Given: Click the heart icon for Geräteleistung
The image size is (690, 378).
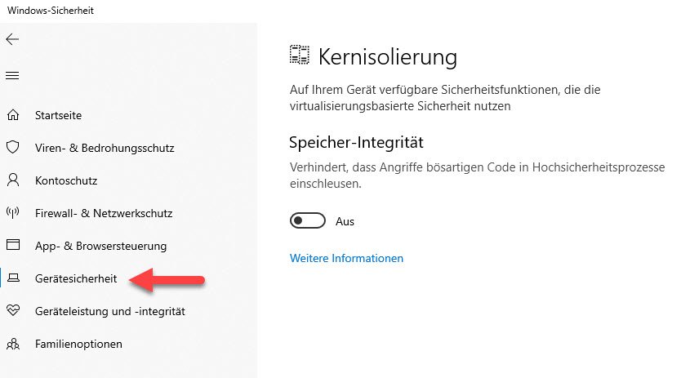Looking at the screenshot, I should point(12,311).
